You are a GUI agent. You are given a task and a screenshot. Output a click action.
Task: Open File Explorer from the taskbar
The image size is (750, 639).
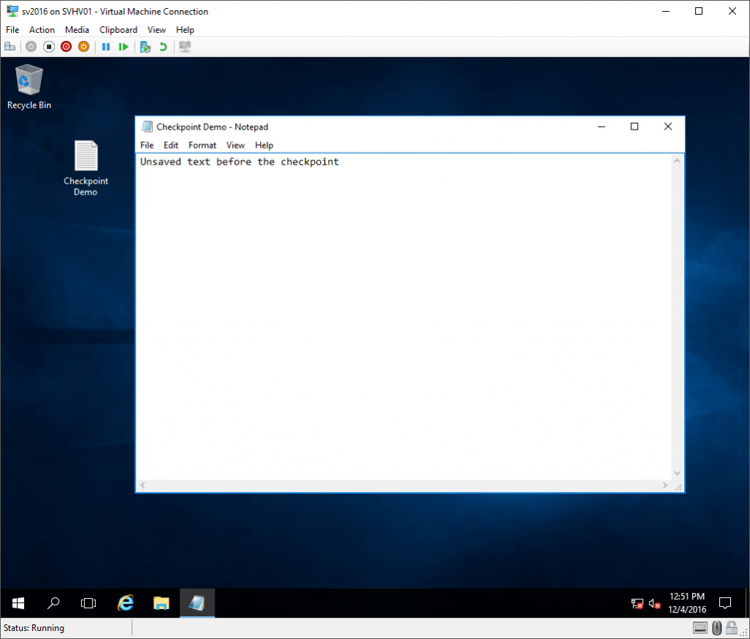click(x=162, y=603)
